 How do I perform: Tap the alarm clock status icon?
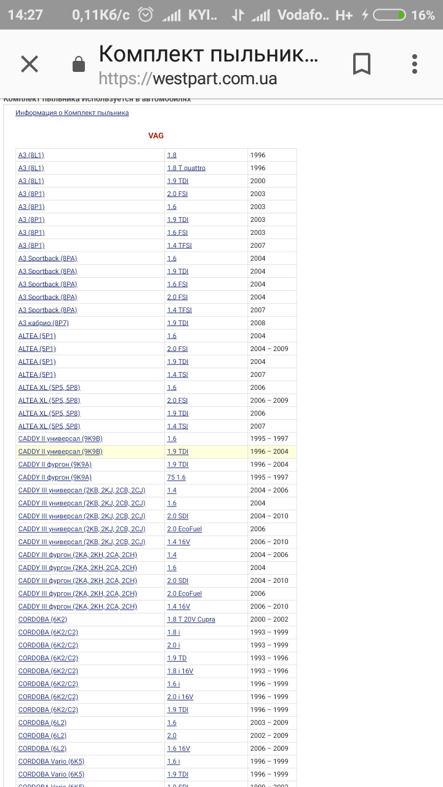coord(145,15)
